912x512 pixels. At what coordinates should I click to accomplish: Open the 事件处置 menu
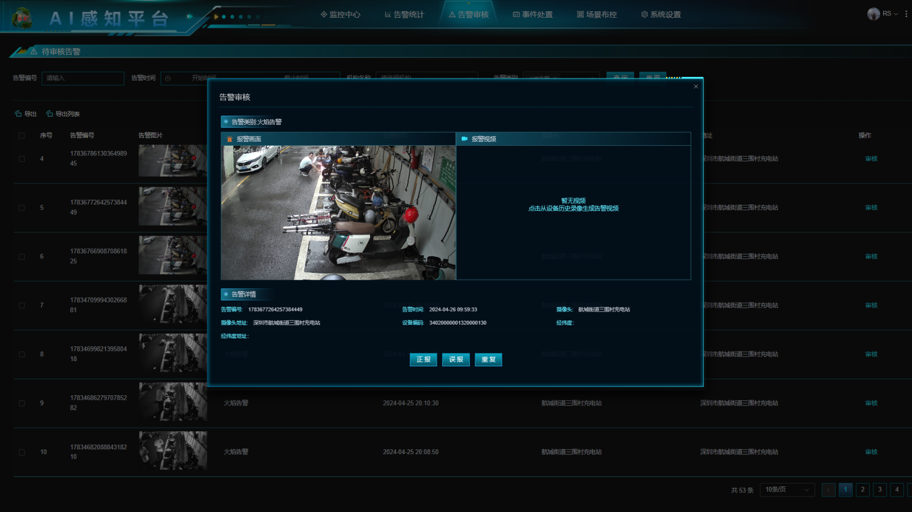point(533,14)
